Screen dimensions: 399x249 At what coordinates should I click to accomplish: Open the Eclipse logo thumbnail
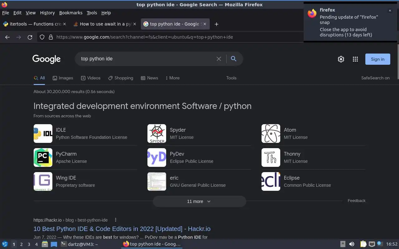pos(271,181)
